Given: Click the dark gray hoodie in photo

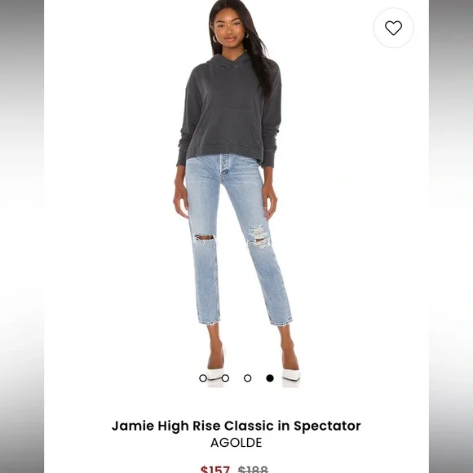Looking at the screenshot, I should [x=230, y=112].
